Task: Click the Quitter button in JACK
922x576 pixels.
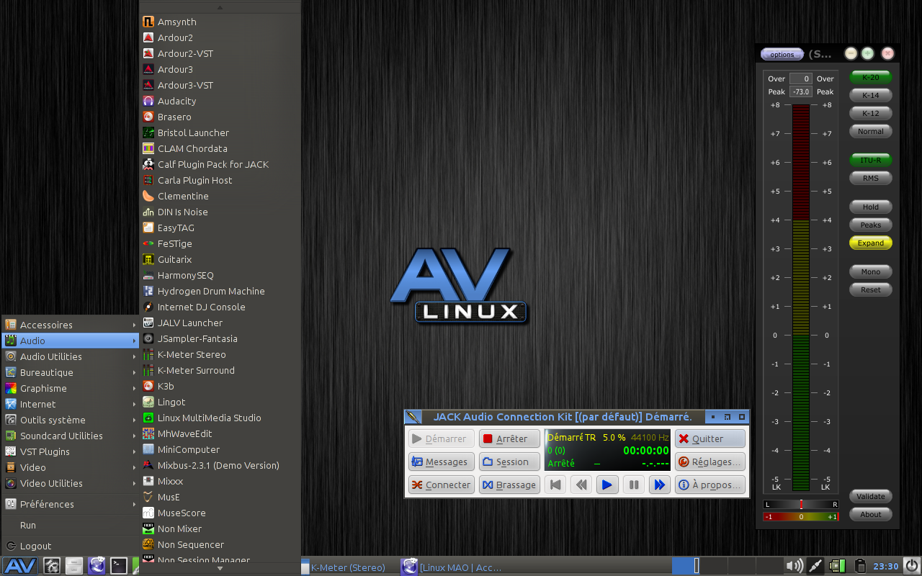Action: click(710, 438)
